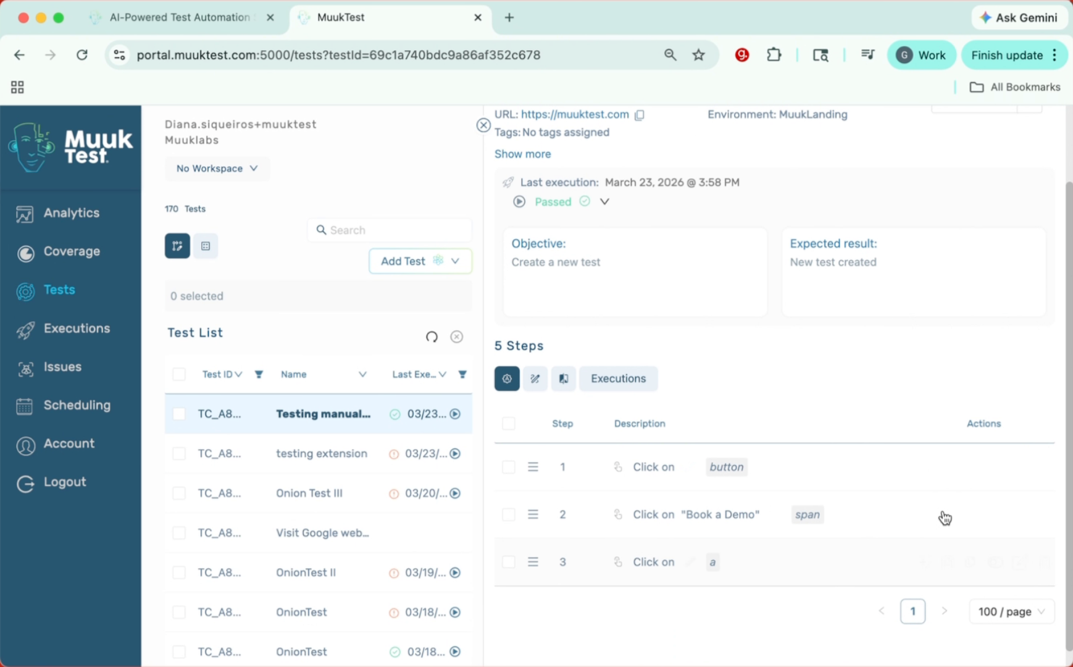Copy the muuktest.com URL
This screenshot has width=1073, height=667.
click(x=640, y=115)
